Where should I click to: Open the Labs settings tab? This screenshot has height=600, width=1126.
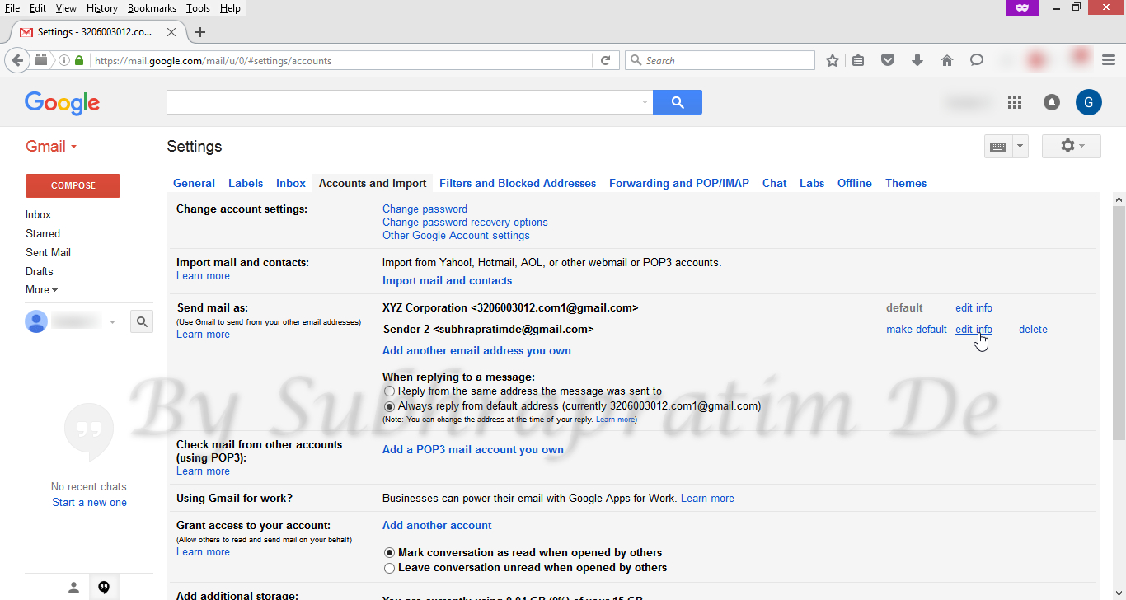click(812, 184)
